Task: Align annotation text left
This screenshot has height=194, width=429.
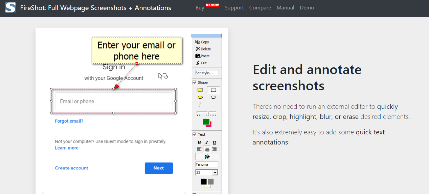Action: (199, 149)
